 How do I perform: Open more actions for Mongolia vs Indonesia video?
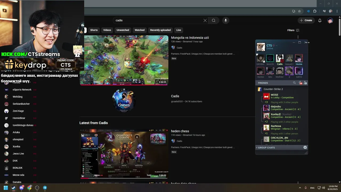(298, 37)
